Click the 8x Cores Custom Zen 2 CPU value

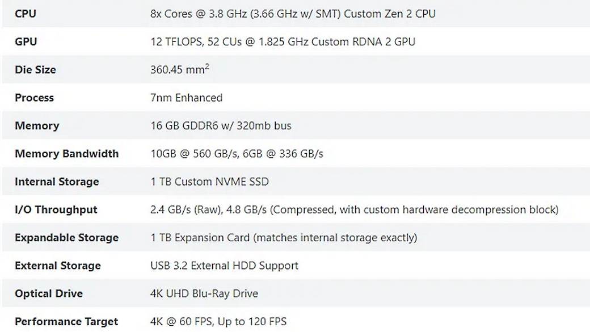(x=293, y=14)
